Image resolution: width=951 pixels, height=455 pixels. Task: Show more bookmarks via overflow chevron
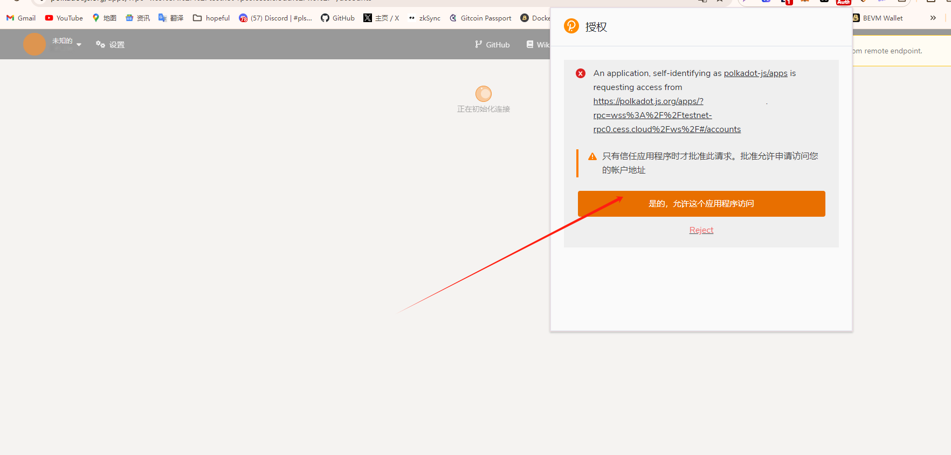pos(933,18)
